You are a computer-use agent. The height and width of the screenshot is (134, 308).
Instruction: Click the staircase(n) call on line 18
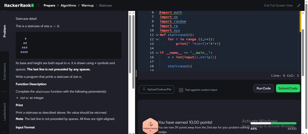[180, 66]
